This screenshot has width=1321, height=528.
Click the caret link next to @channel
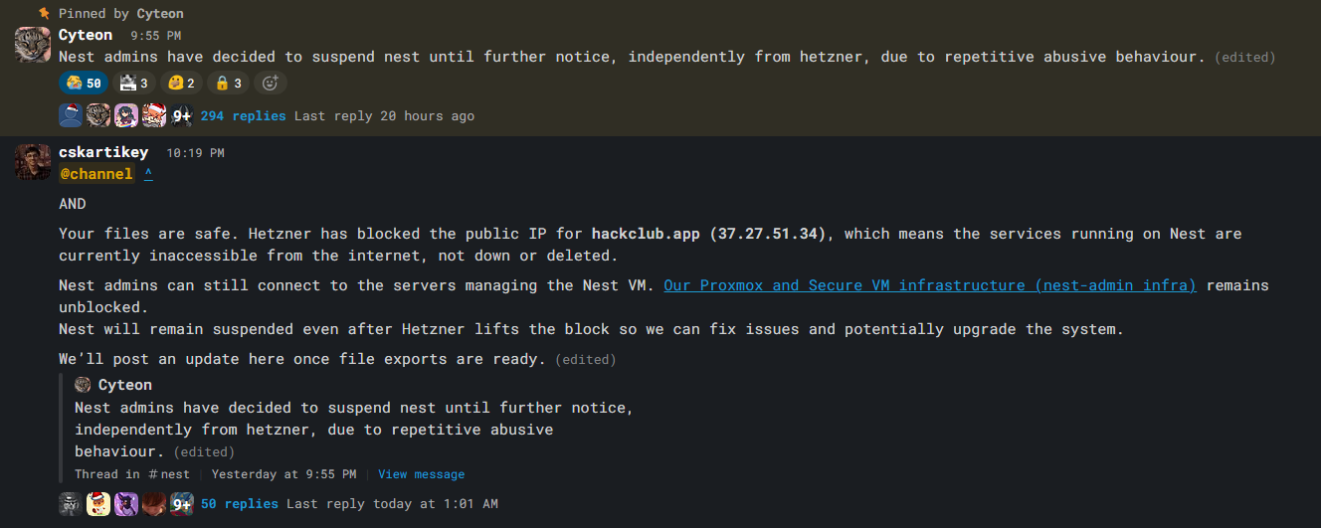point(148,174)
